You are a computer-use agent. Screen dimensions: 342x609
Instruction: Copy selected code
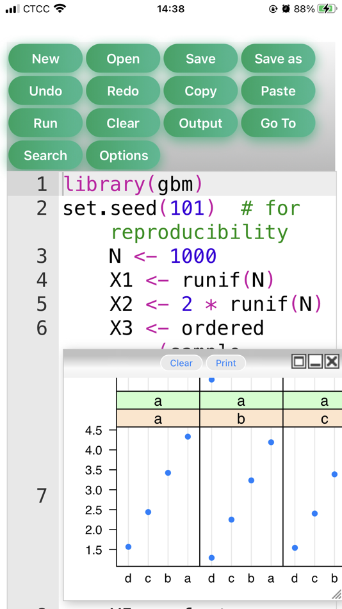point(200,91)
